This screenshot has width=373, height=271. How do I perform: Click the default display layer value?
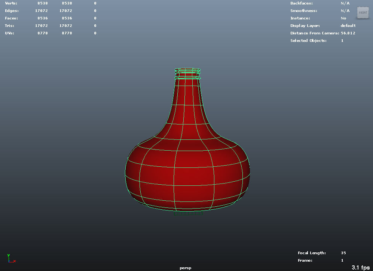coord(348,26)
